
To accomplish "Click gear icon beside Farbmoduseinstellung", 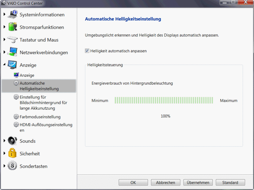I will tap(16, 116).
